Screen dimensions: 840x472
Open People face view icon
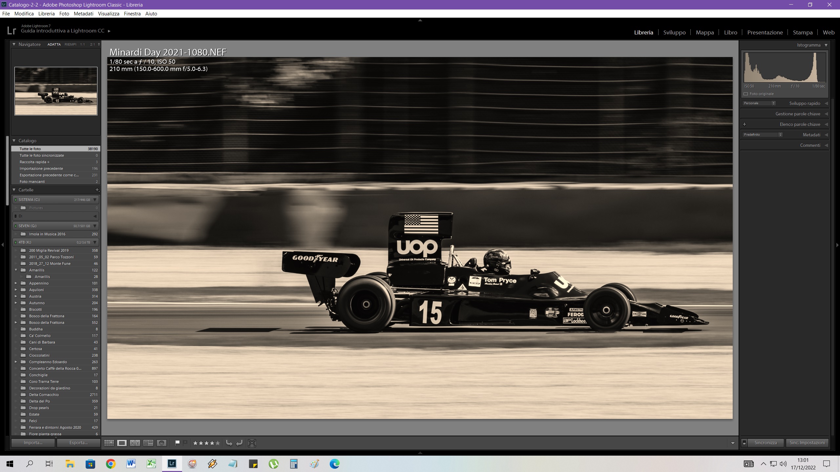point(161,443)
